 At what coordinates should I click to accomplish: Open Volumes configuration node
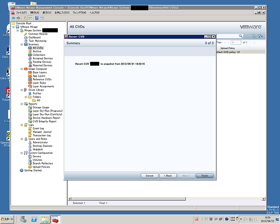(x=37, y=160)
